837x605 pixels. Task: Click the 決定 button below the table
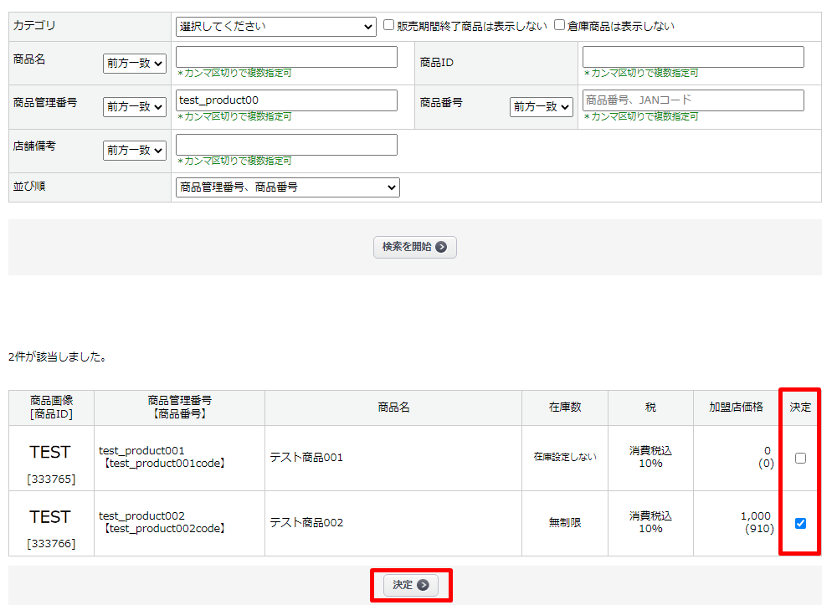(411, 585)
